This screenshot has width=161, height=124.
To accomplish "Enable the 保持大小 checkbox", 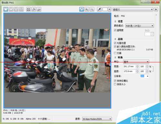I will [x=115, y=84].
